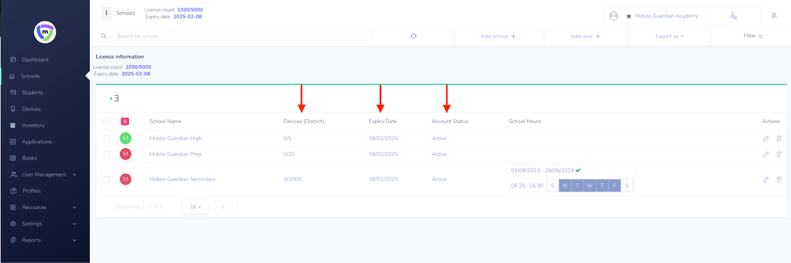The image size is (791, 263).
Task: Click the 03/08/2023 - 28/06/2024 date range
Action: click(542, 171)
